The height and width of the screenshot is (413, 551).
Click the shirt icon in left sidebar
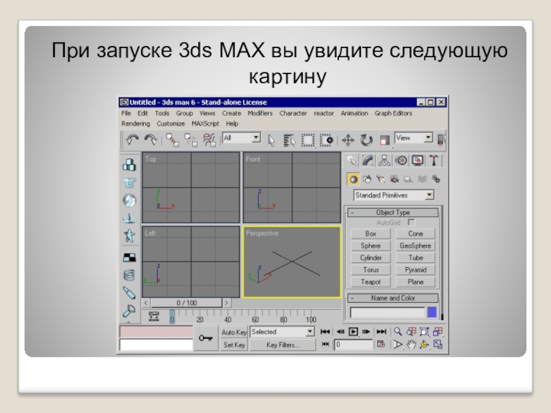(x=129, y=182)
